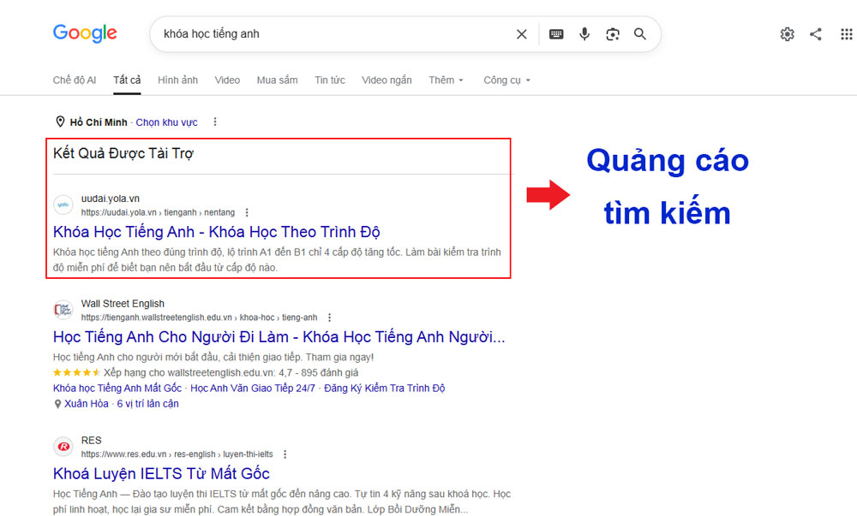Start voice search with microphone icon
857x516 pixels.
click(x=584, y=34)
